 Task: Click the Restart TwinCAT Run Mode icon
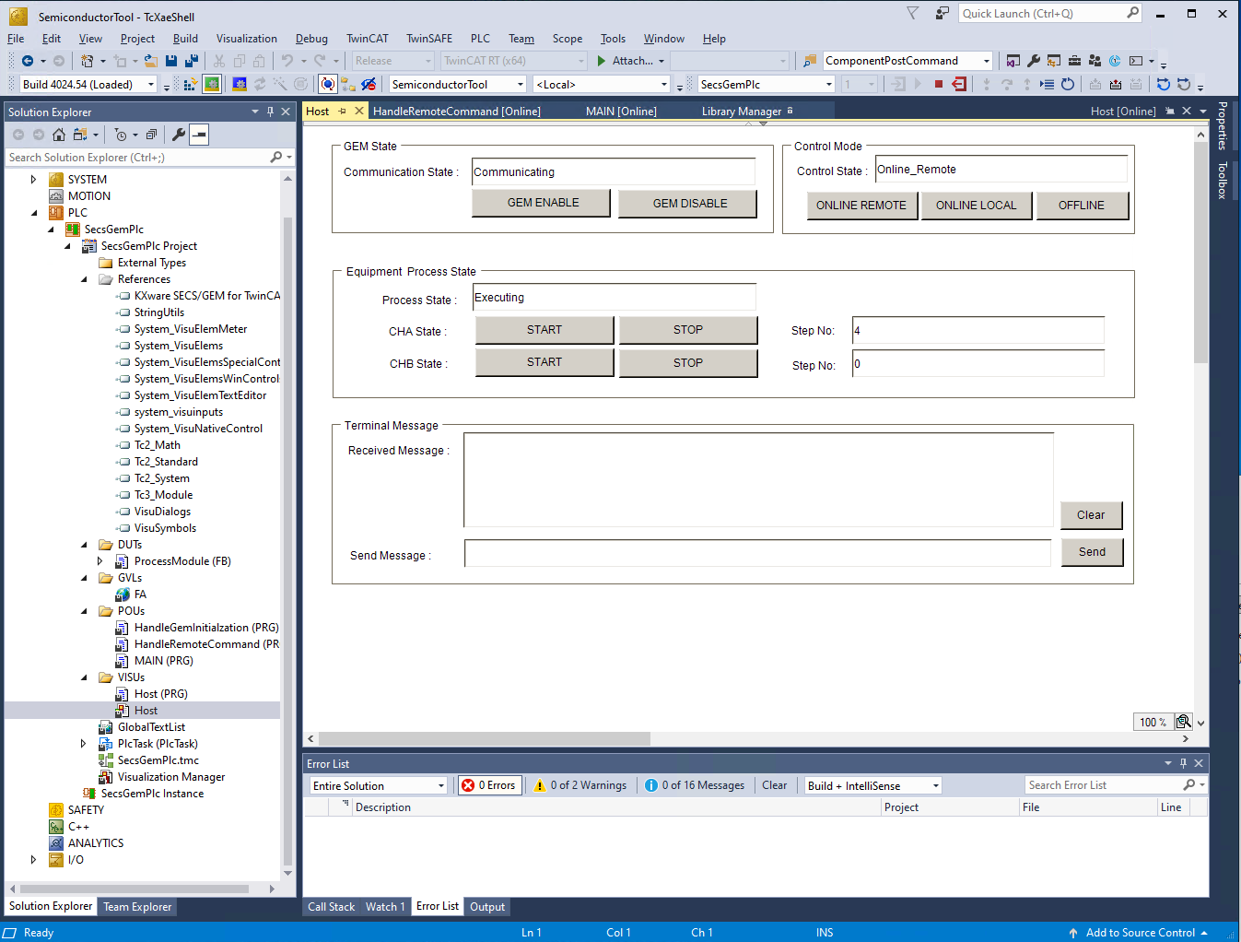(x=212, y=84)
